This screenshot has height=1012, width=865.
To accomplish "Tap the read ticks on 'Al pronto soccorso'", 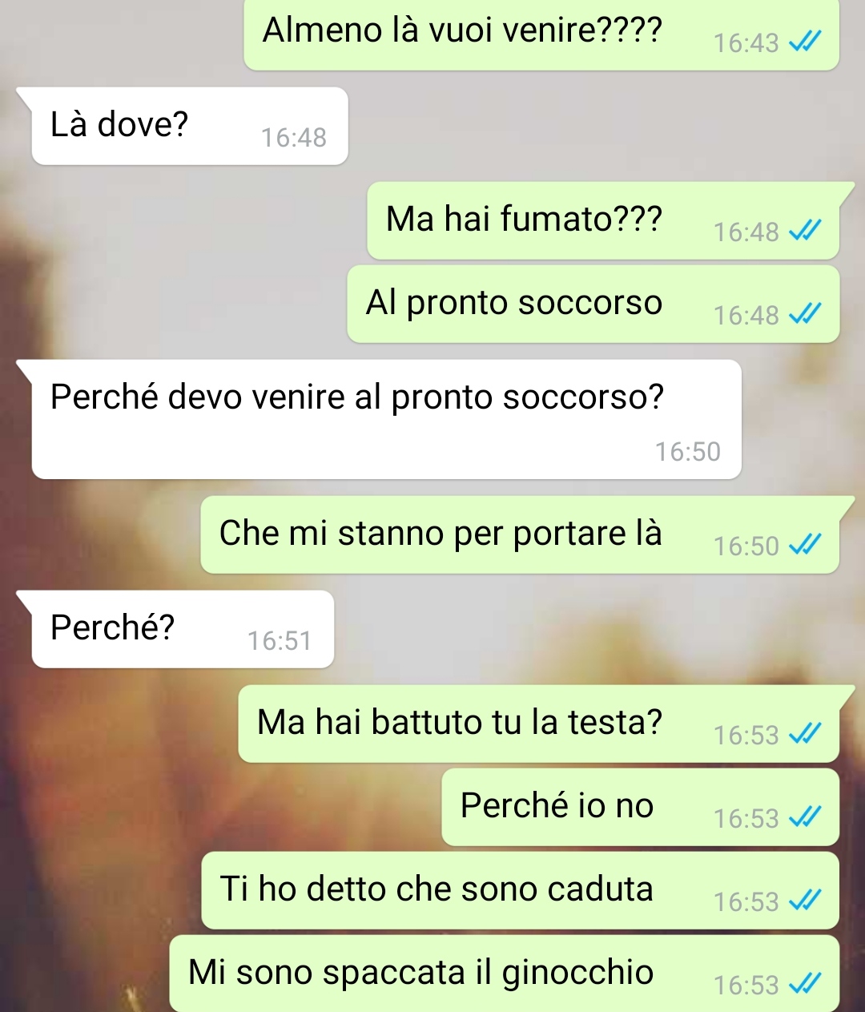I will [x=805, y=315].
